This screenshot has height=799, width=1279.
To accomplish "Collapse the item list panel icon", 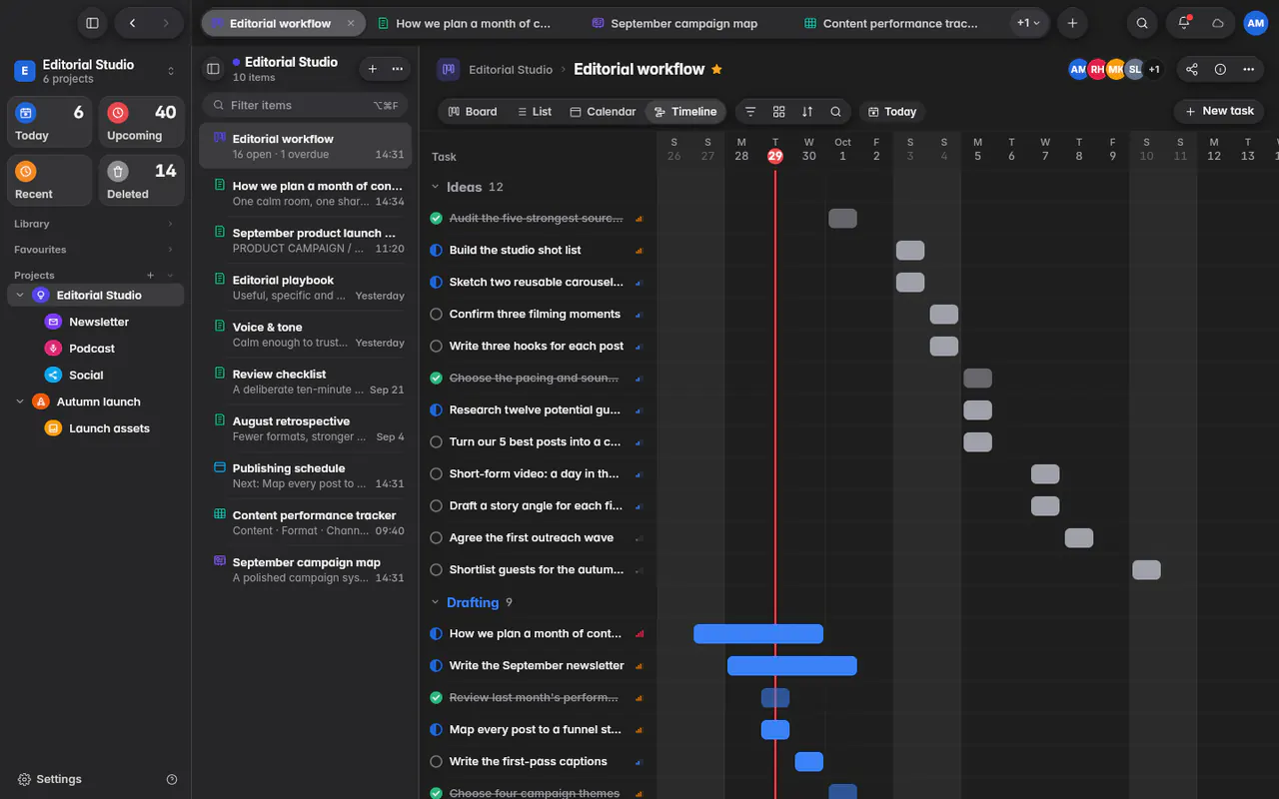I will 213,69.
